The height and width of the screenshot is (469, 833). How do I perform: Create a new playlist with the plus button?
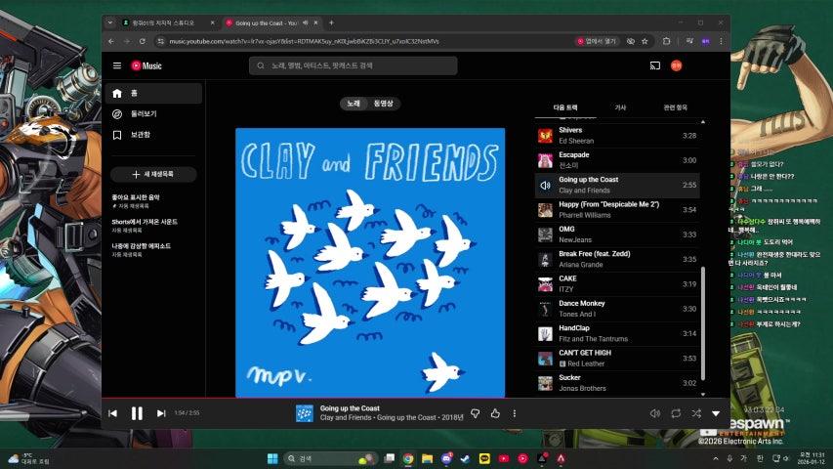click(153, 175)
